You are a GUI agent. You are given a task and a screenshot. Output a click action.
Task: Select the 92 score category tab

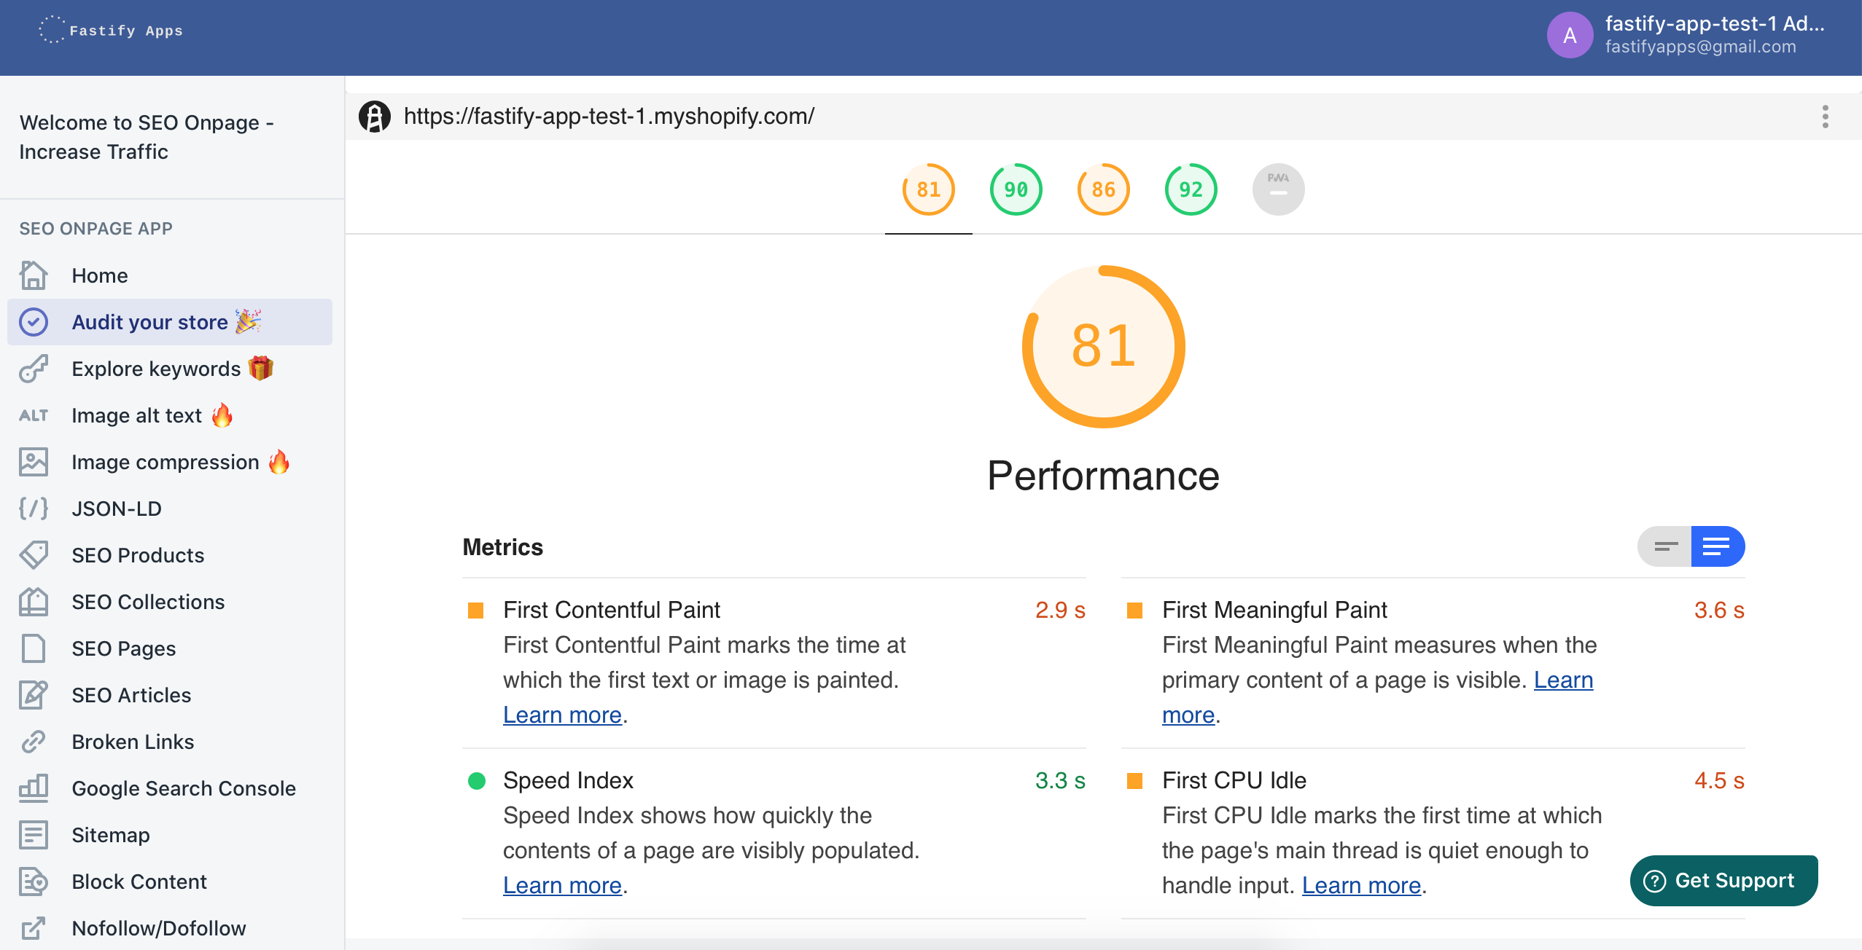[x=1191, y=189]
